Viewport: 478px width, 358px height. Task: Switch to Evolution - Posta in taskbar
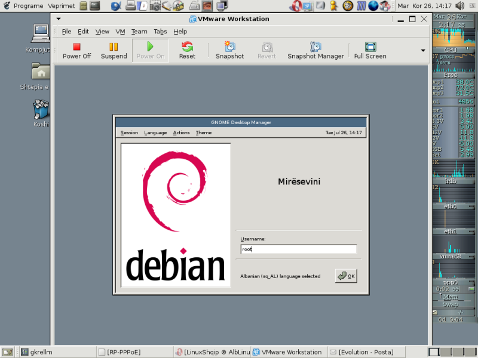[366, 352]
